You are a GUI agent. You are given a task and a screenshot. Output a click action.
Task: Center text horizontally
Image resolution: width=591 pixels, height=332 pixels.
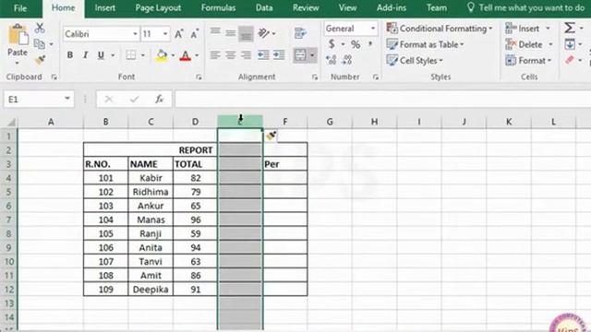pos(231,55)
